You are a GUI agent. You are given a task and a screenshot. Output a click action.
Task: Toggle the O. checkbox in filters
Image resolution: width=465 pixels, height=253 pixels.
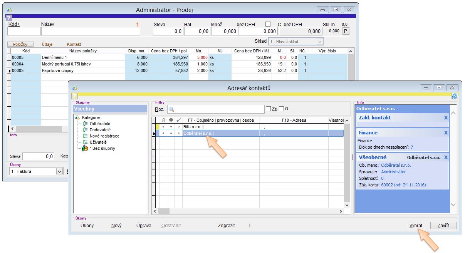point(281,109)
